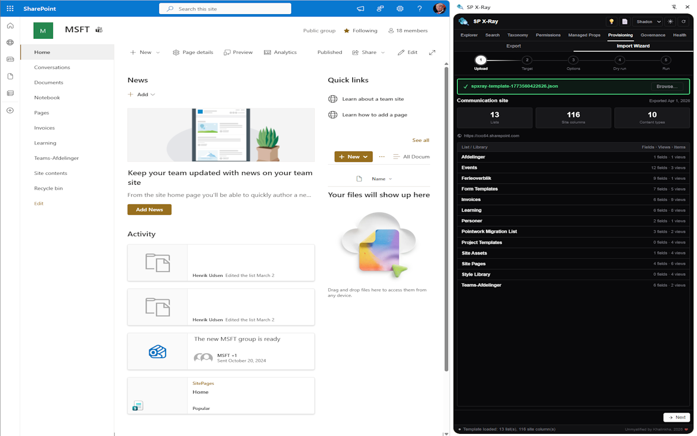Switch to the Managed Props tab

tap(584, 35)
